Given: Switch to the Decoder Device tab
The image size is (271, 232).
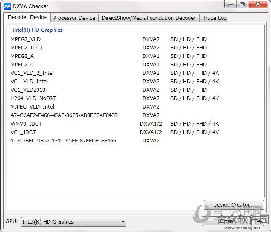Looking at the screenshot, I should (27, 17).
